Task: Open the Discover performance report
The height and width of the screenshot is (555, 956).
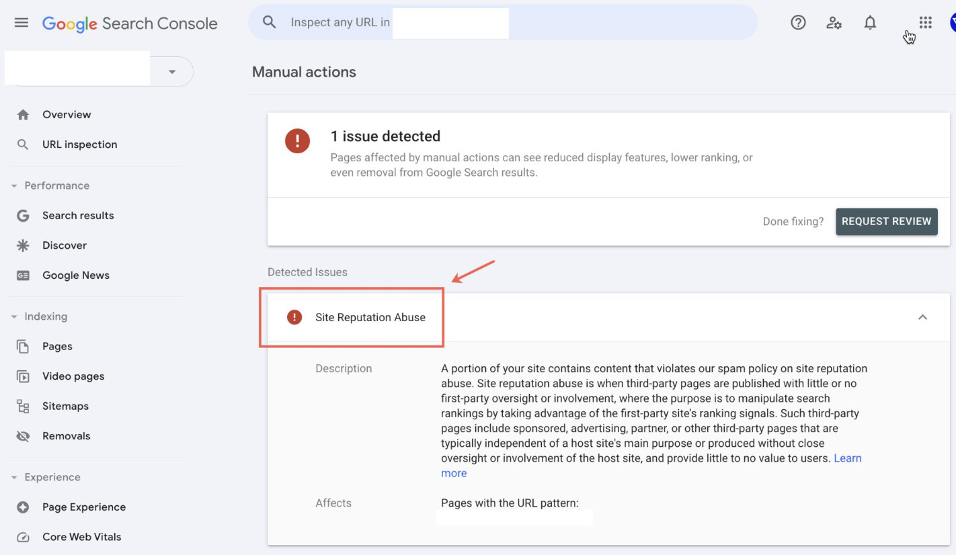Action: point(66,245)
